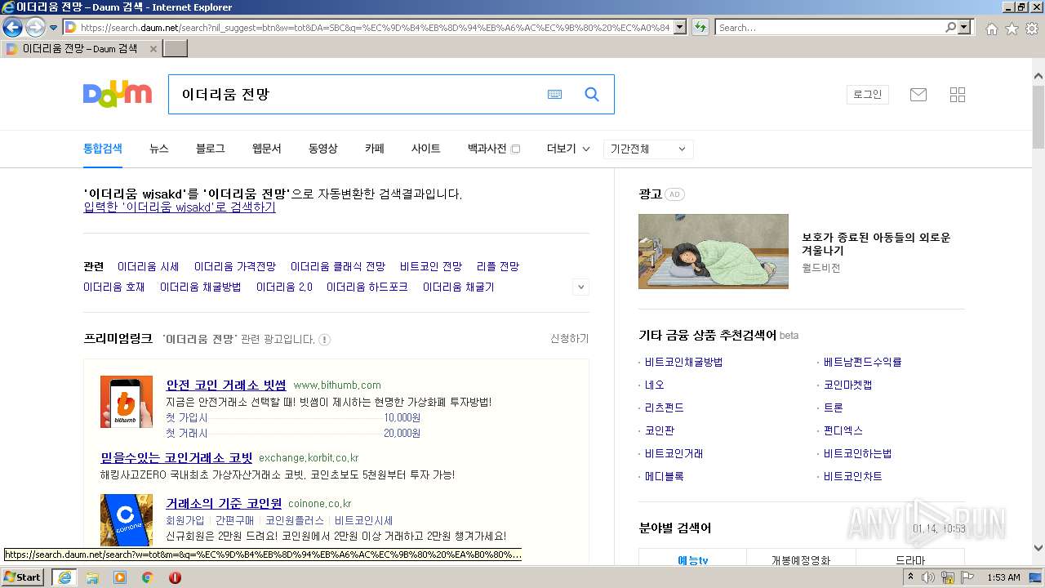Click the Coinone ad logo image
The height and width of the screenshot is (588, 1045).
click(x=127, y=520)
